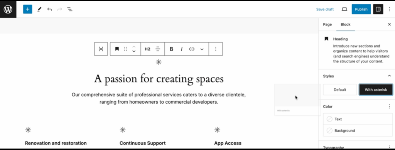Click the Heading block type bookmark icon
Image resolution: width=395 pixels, height=150 pixels.
[x=117, y=49]
